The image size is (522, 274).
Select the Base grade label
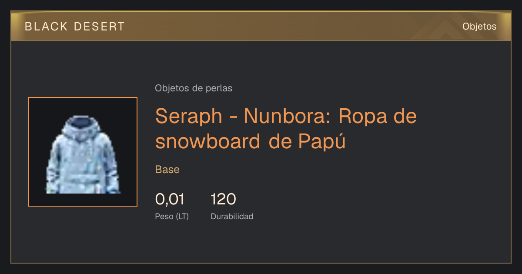point(167,170)
